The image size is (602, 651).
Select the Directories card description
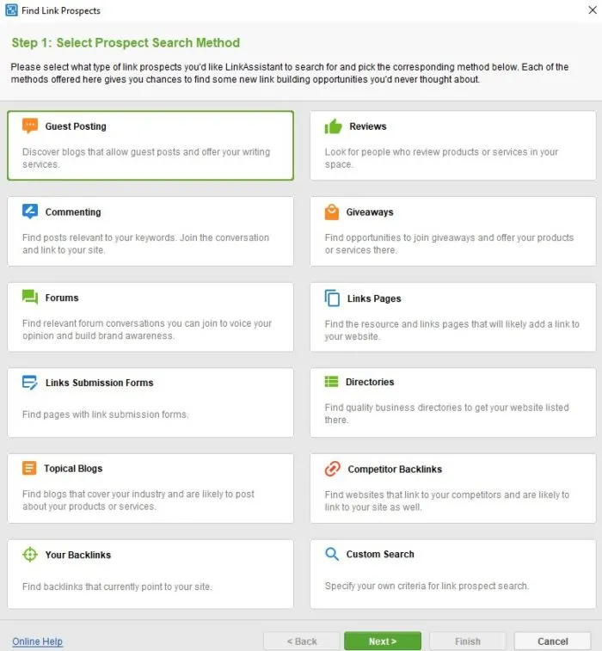(446, 414)
